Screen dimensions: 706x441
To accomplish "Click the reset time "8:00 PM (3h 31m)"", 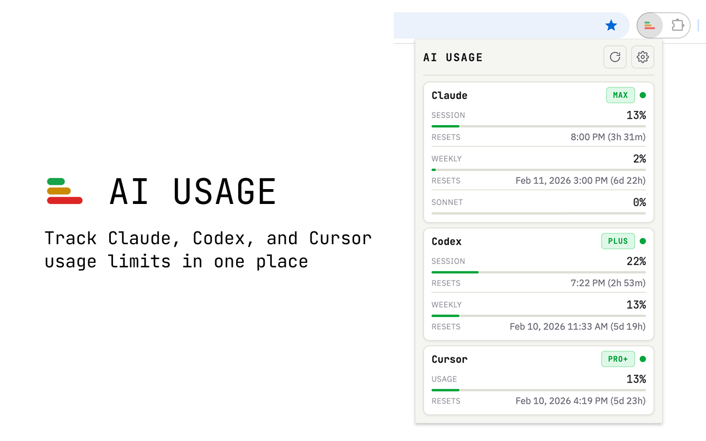I will [608, 137].
